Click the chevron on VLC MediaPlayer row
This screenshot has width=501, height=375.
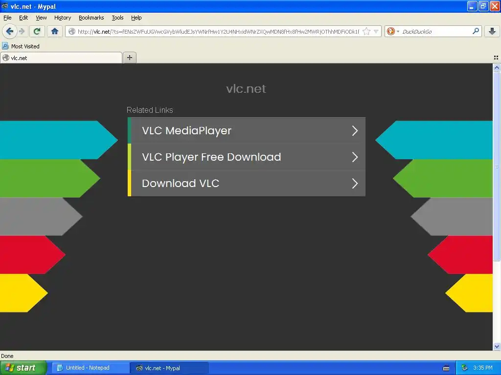click(355, 131)
